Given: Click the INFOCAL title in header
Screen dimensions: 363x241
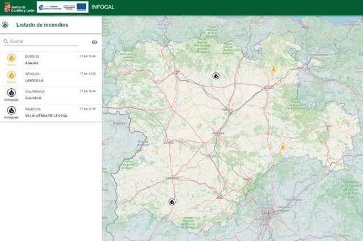Looking at the screenshot, I should pyautogui.click(x=104, y=7).
